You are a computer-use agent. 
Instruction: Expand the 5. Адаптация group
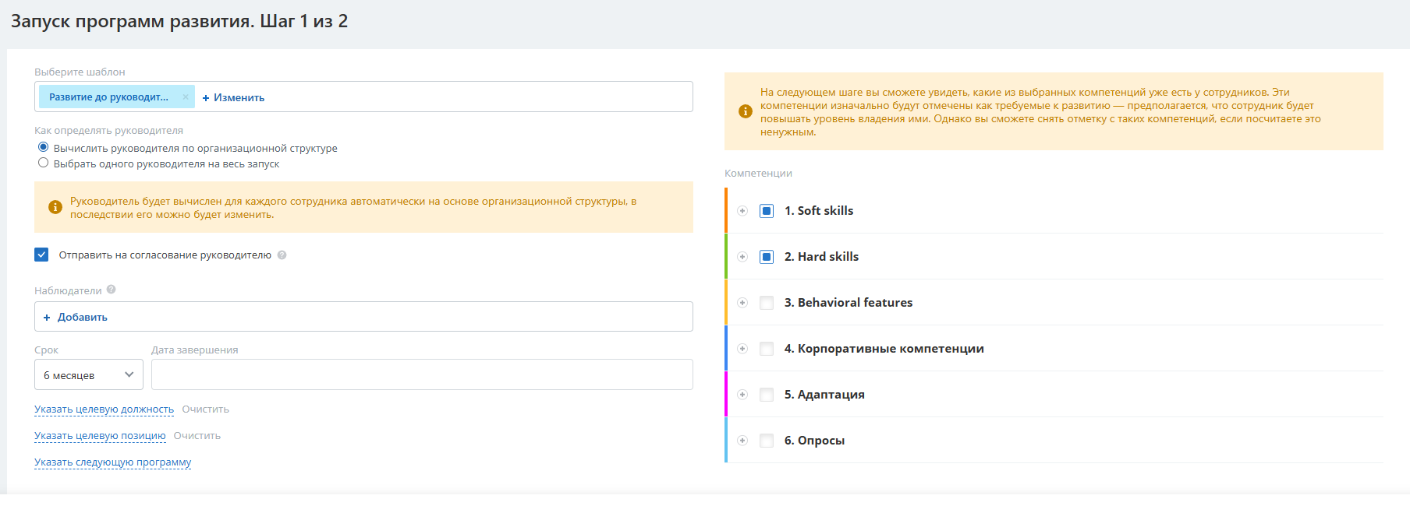click(x=742, y=395)
